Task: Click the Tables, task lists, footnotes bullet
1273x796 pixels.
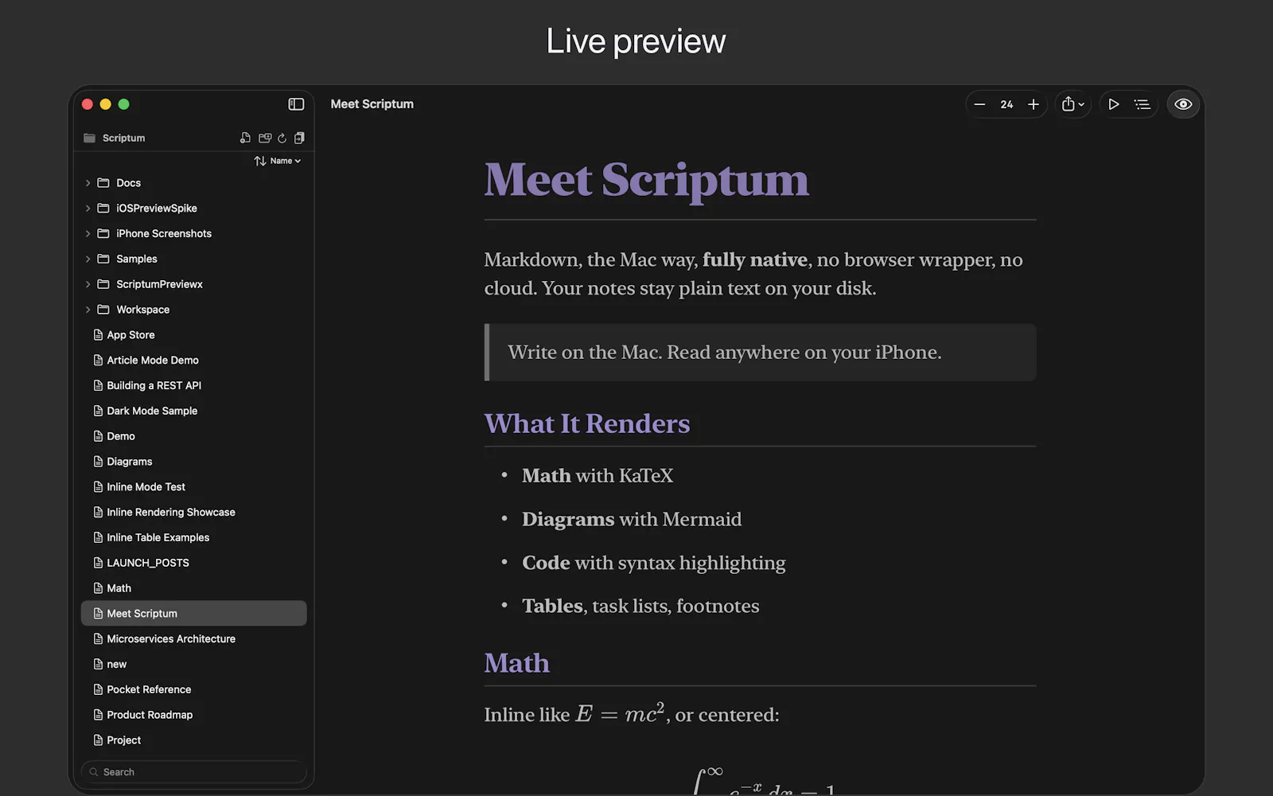Action: click(x=640, y=606)
